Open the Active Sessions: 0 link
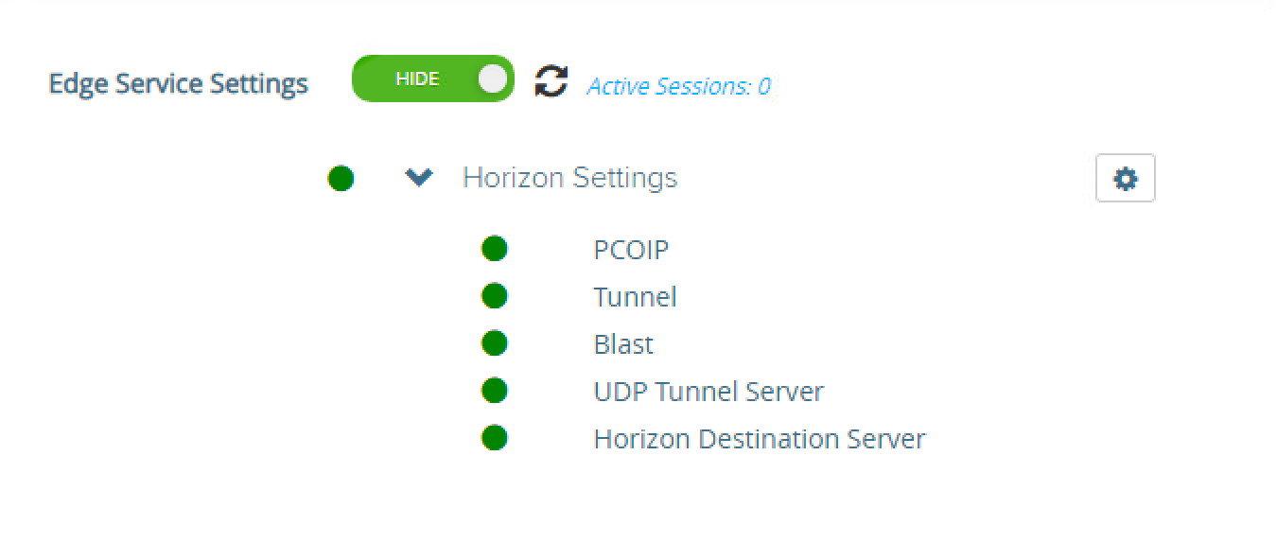1277x543 pixels. pos(678,86)
